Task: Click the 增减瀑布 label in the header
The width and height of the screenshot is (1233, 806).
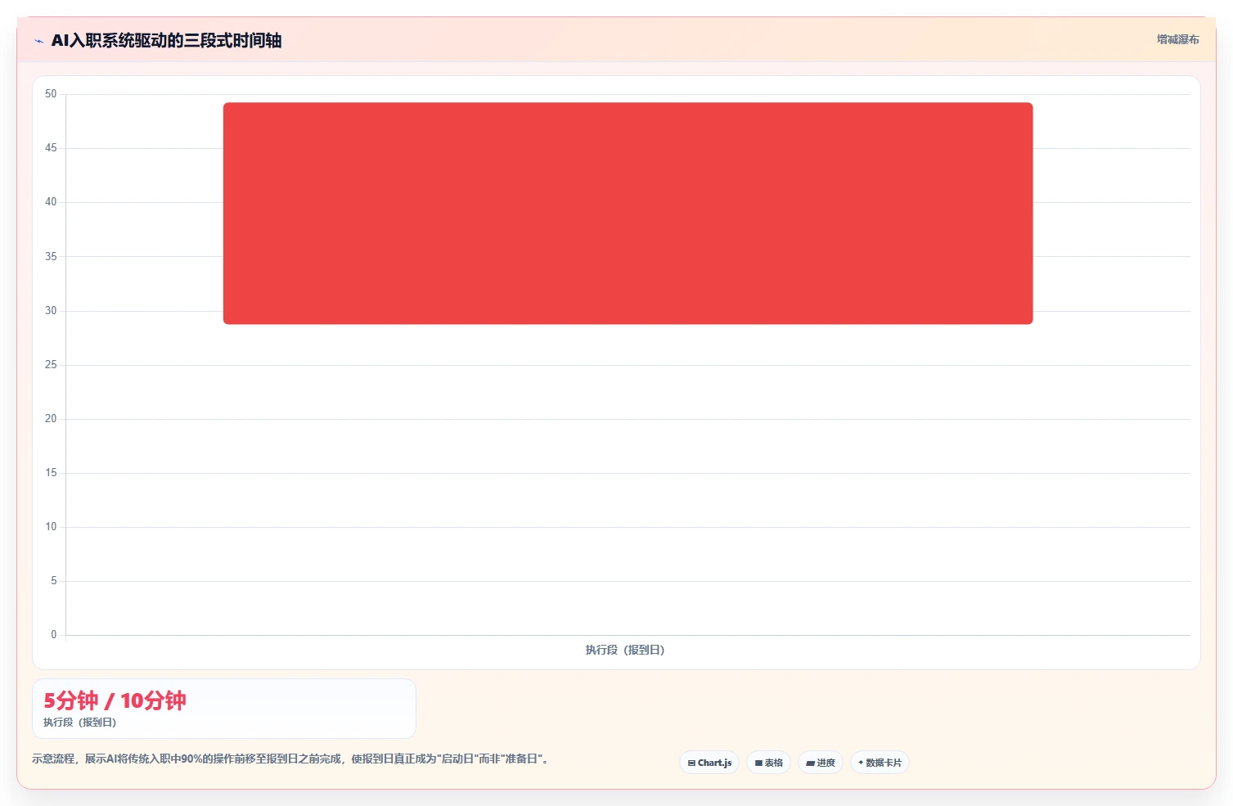Action: (x=1177, y=39)
